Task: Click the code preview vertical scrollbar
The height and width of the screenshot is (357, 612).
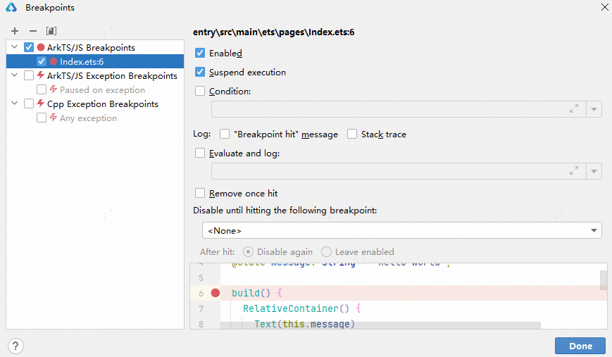Action: (604, 280)
